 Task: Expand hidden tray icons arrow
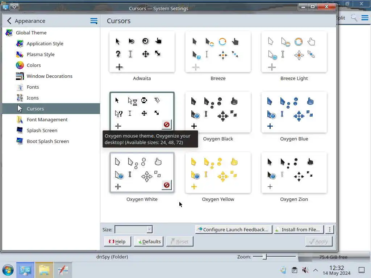(316, 270)
